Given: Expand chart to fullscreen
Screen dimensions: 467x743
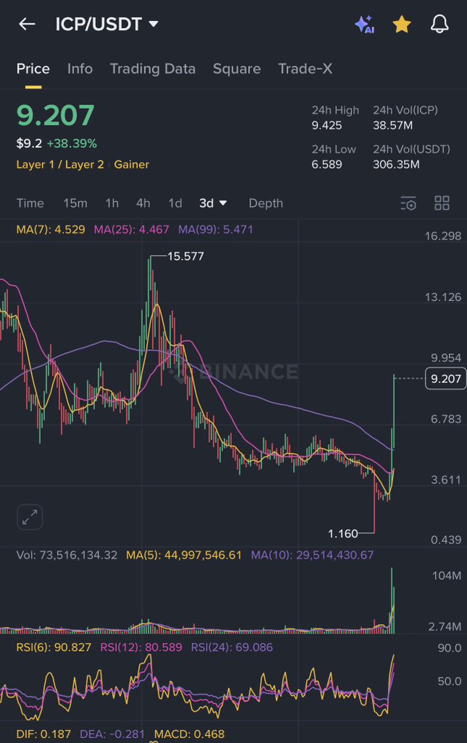Looking at the screenshot, I should pyautogui.click(x=30, y=517).
